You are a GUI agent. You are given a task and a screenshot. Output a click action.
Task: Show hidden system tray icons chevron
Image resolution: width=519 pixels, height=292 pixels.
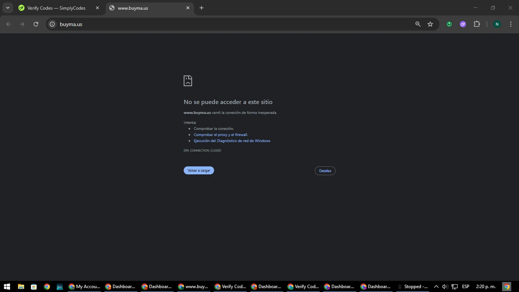(436, 286)
